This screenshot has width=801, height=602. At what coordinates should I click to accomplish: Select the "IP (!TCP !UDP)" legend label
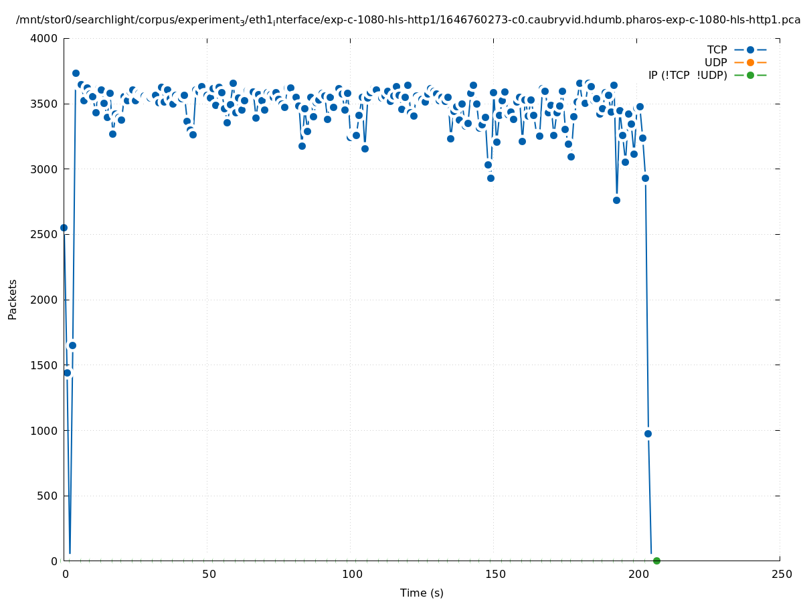(x=687, y=75)
